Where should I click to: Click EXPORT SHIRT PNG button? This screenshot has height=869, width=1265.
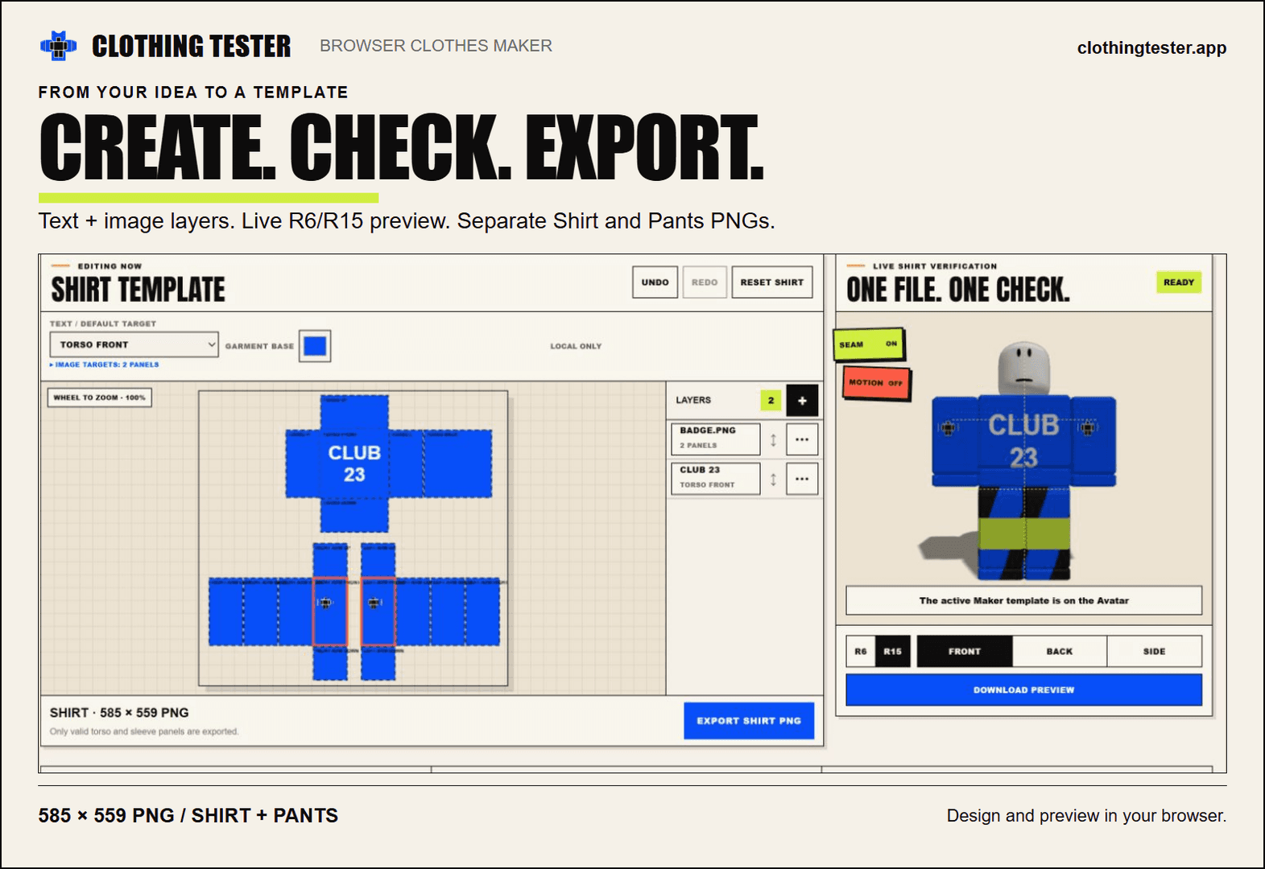pyautogui.click(x=749, y=721)
